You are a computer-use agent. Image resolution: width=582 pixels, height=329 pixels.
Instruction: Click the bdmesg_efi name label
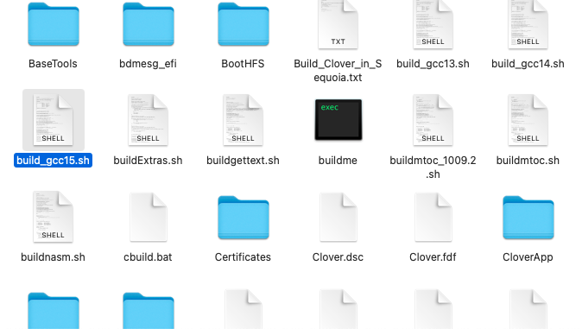(149, 64)
